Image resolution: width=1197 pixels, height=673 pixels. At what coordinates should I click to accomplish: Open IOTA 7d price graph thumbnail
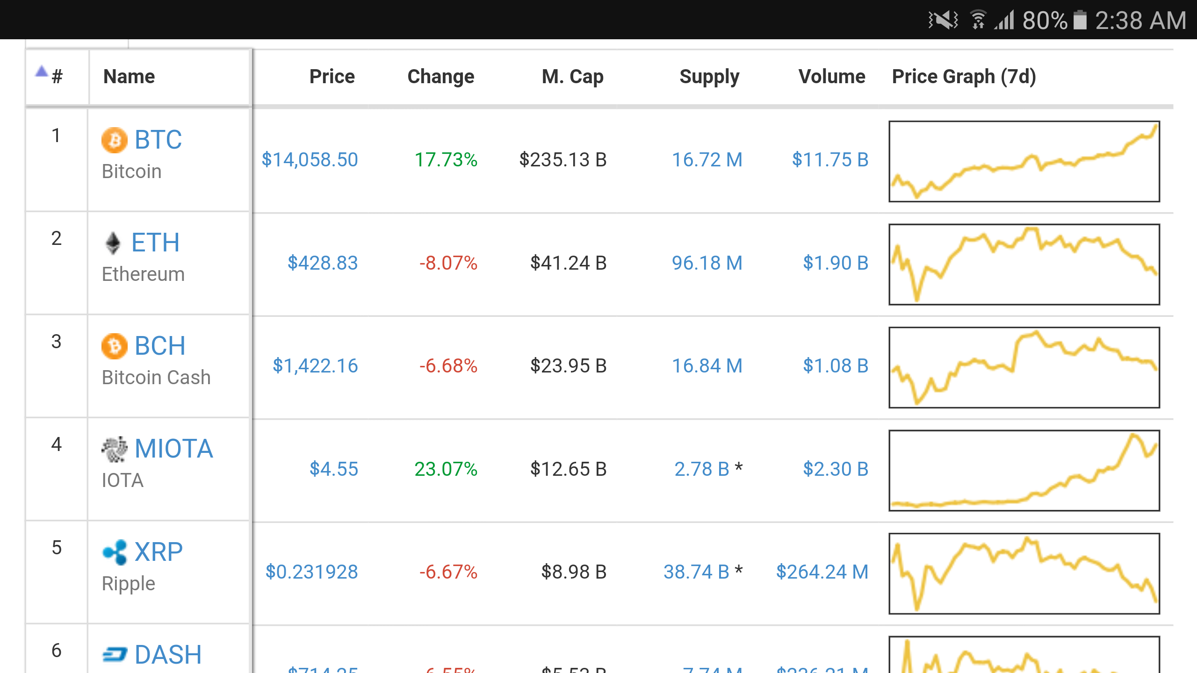pos(1024,470)
